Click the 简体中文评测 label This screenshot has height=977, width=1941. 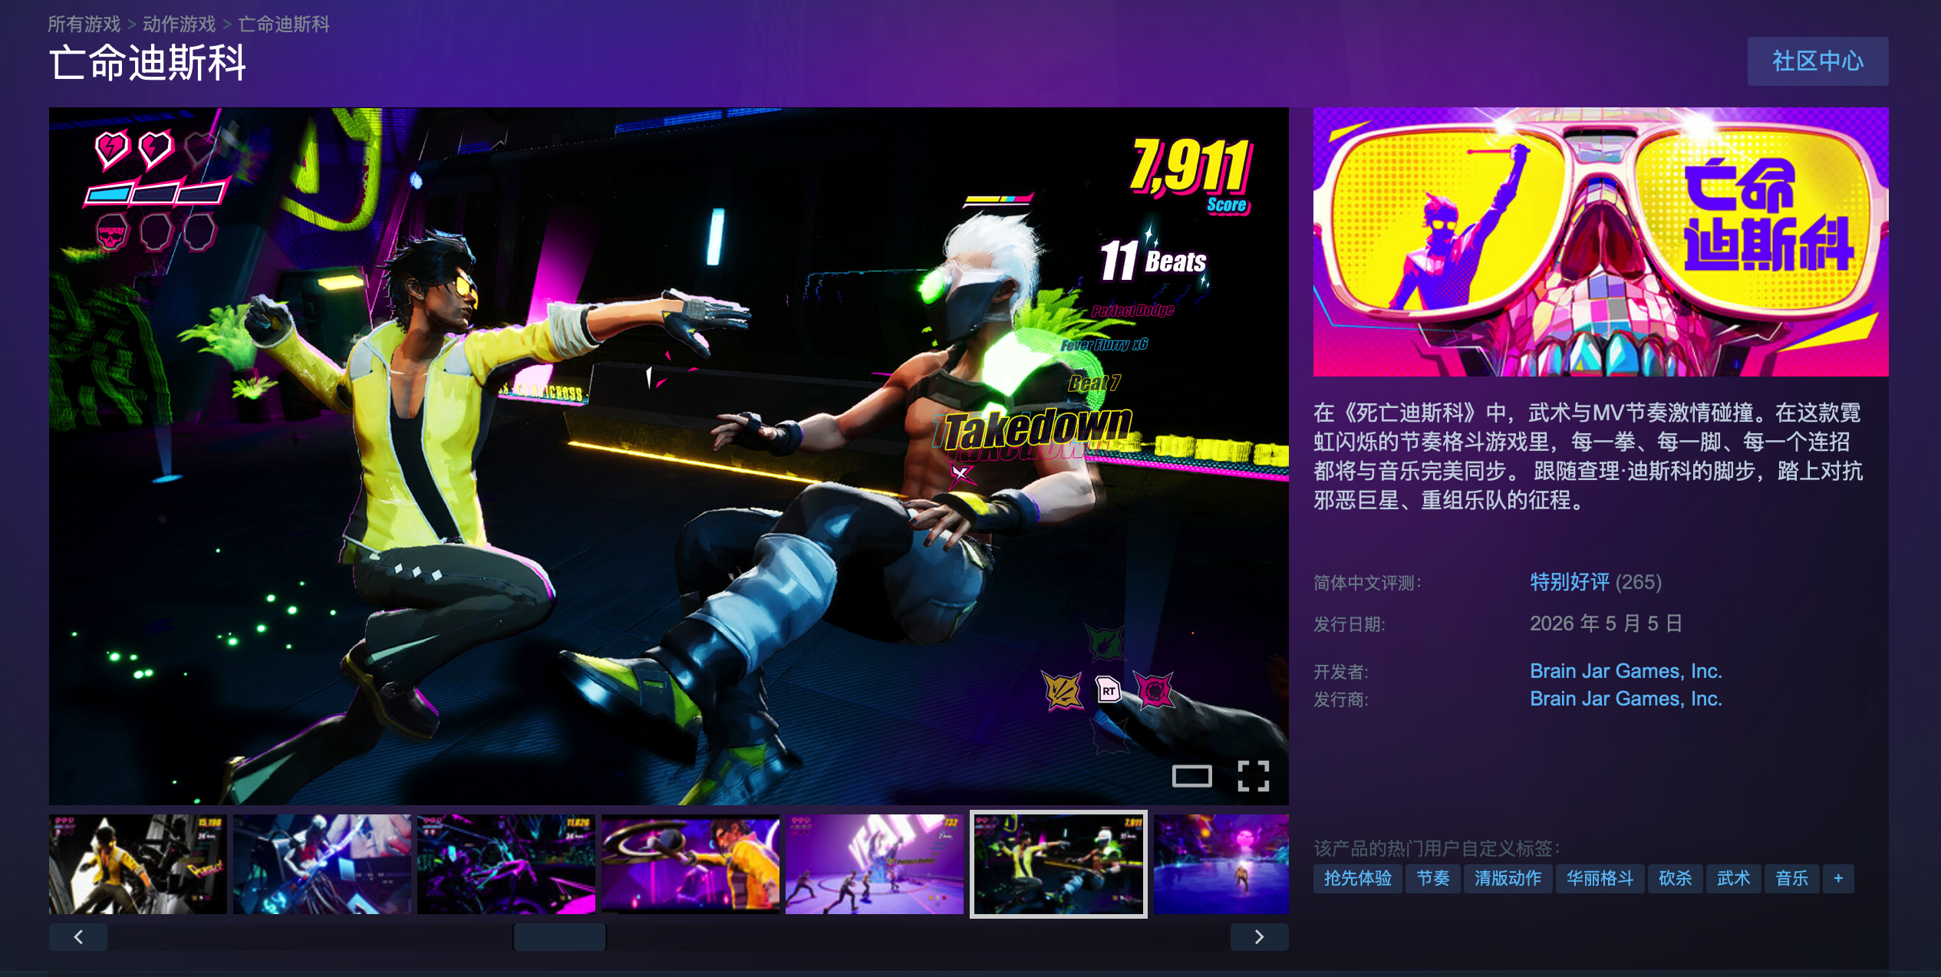pyautogui.click(x=1367, y=583)
